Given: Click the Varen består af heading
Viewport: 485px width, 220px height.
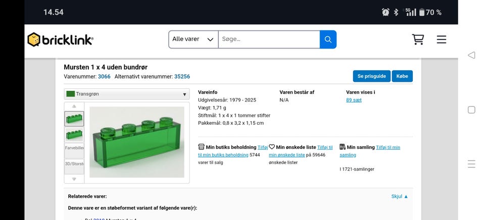Looking at the screenshot, I should coord(297,92).
